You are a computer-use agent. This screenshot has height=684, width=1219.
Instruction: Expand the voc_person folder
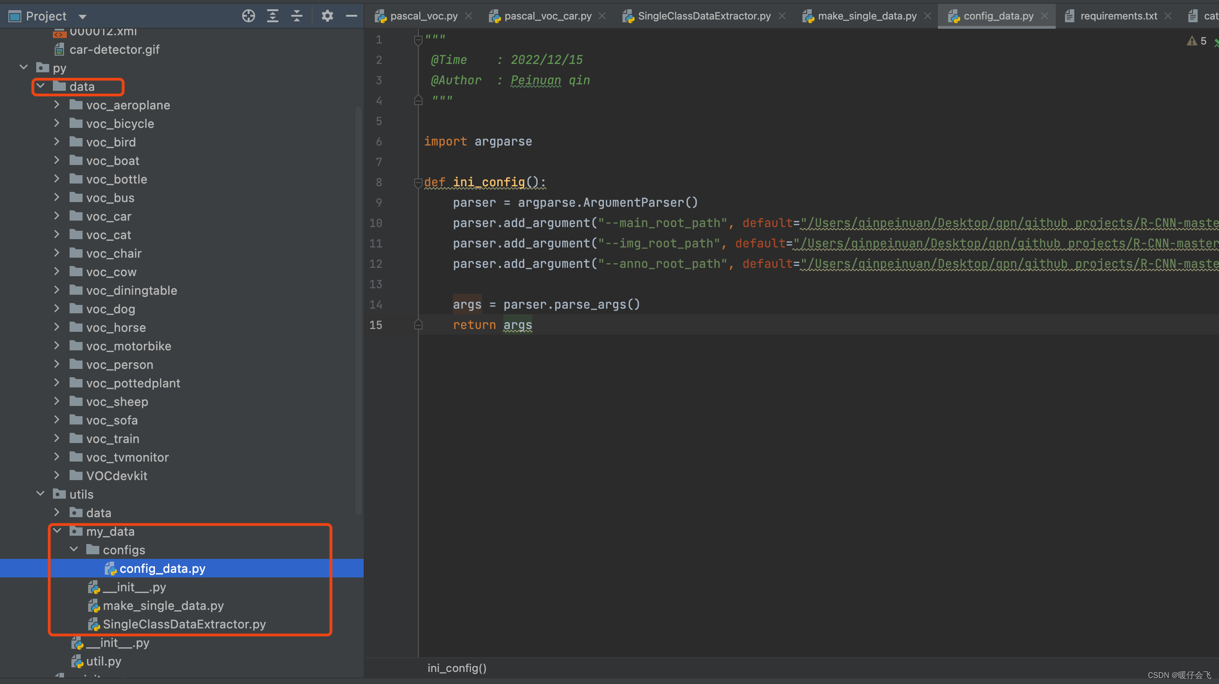[x=57, y=364]
